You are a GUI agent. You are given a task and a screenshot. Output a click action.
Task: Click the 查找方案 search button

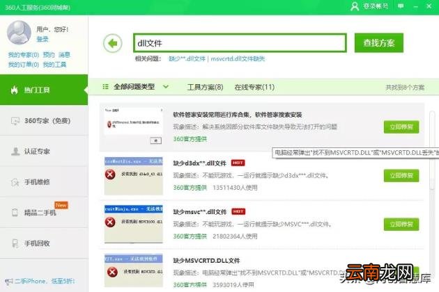(x=379, y=42)
